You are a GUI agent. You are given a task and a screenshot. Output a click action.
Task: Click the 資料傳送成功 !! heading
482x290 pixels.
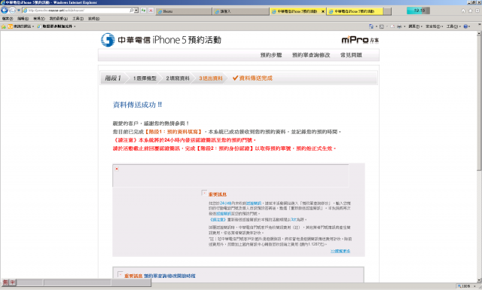click(x=137, y=105)
